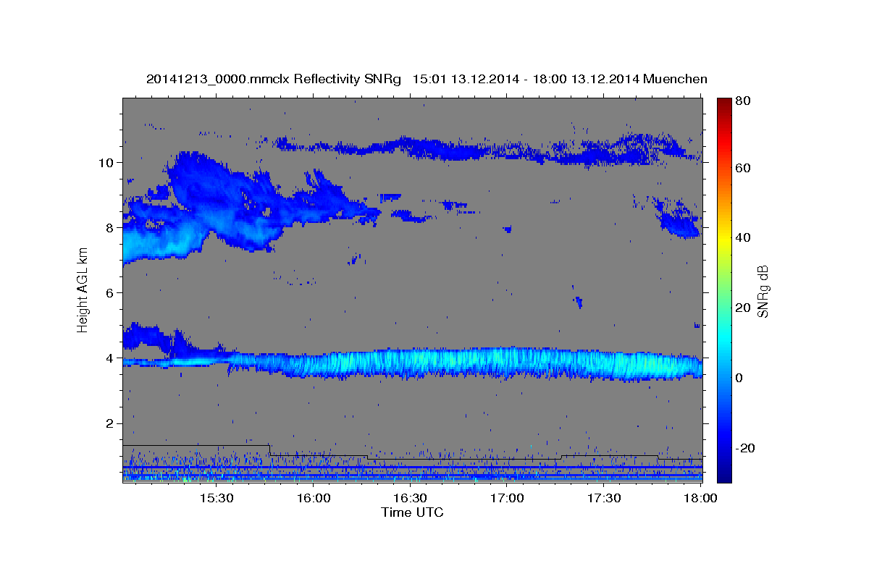Click the plot title text at top

pos(427,79)
